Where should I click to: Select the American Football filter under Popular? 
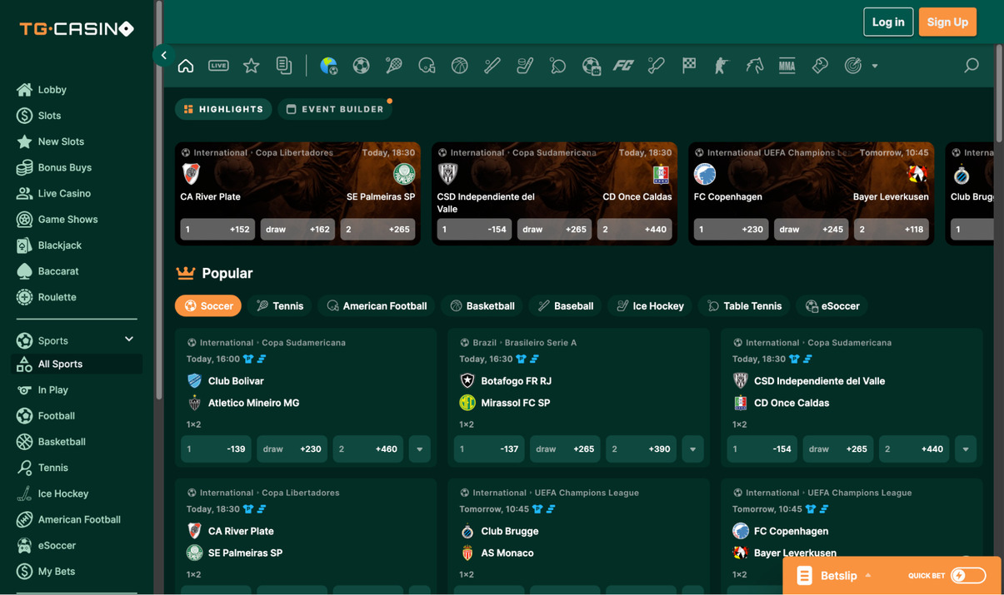pyautogui.click(x=377, y=306)
